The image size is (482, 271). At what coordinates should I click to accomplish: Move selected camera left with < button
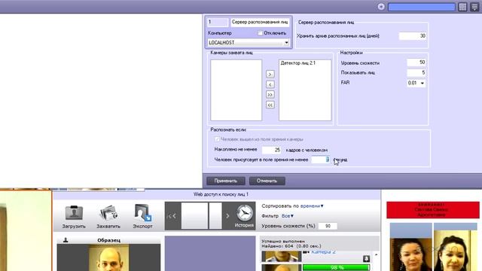tap(270, 84)
